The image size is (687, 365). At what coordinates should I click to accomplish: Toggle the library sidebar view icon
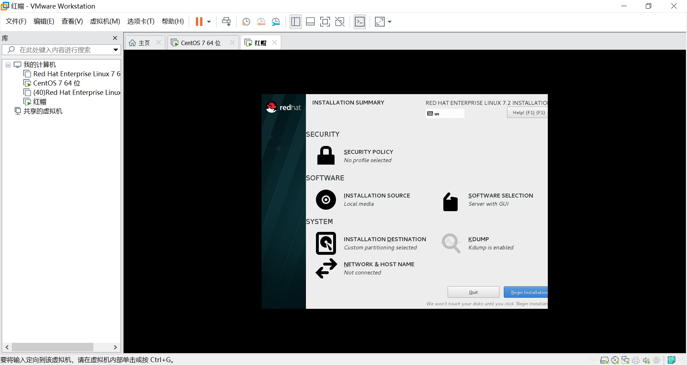coord(296,22)
